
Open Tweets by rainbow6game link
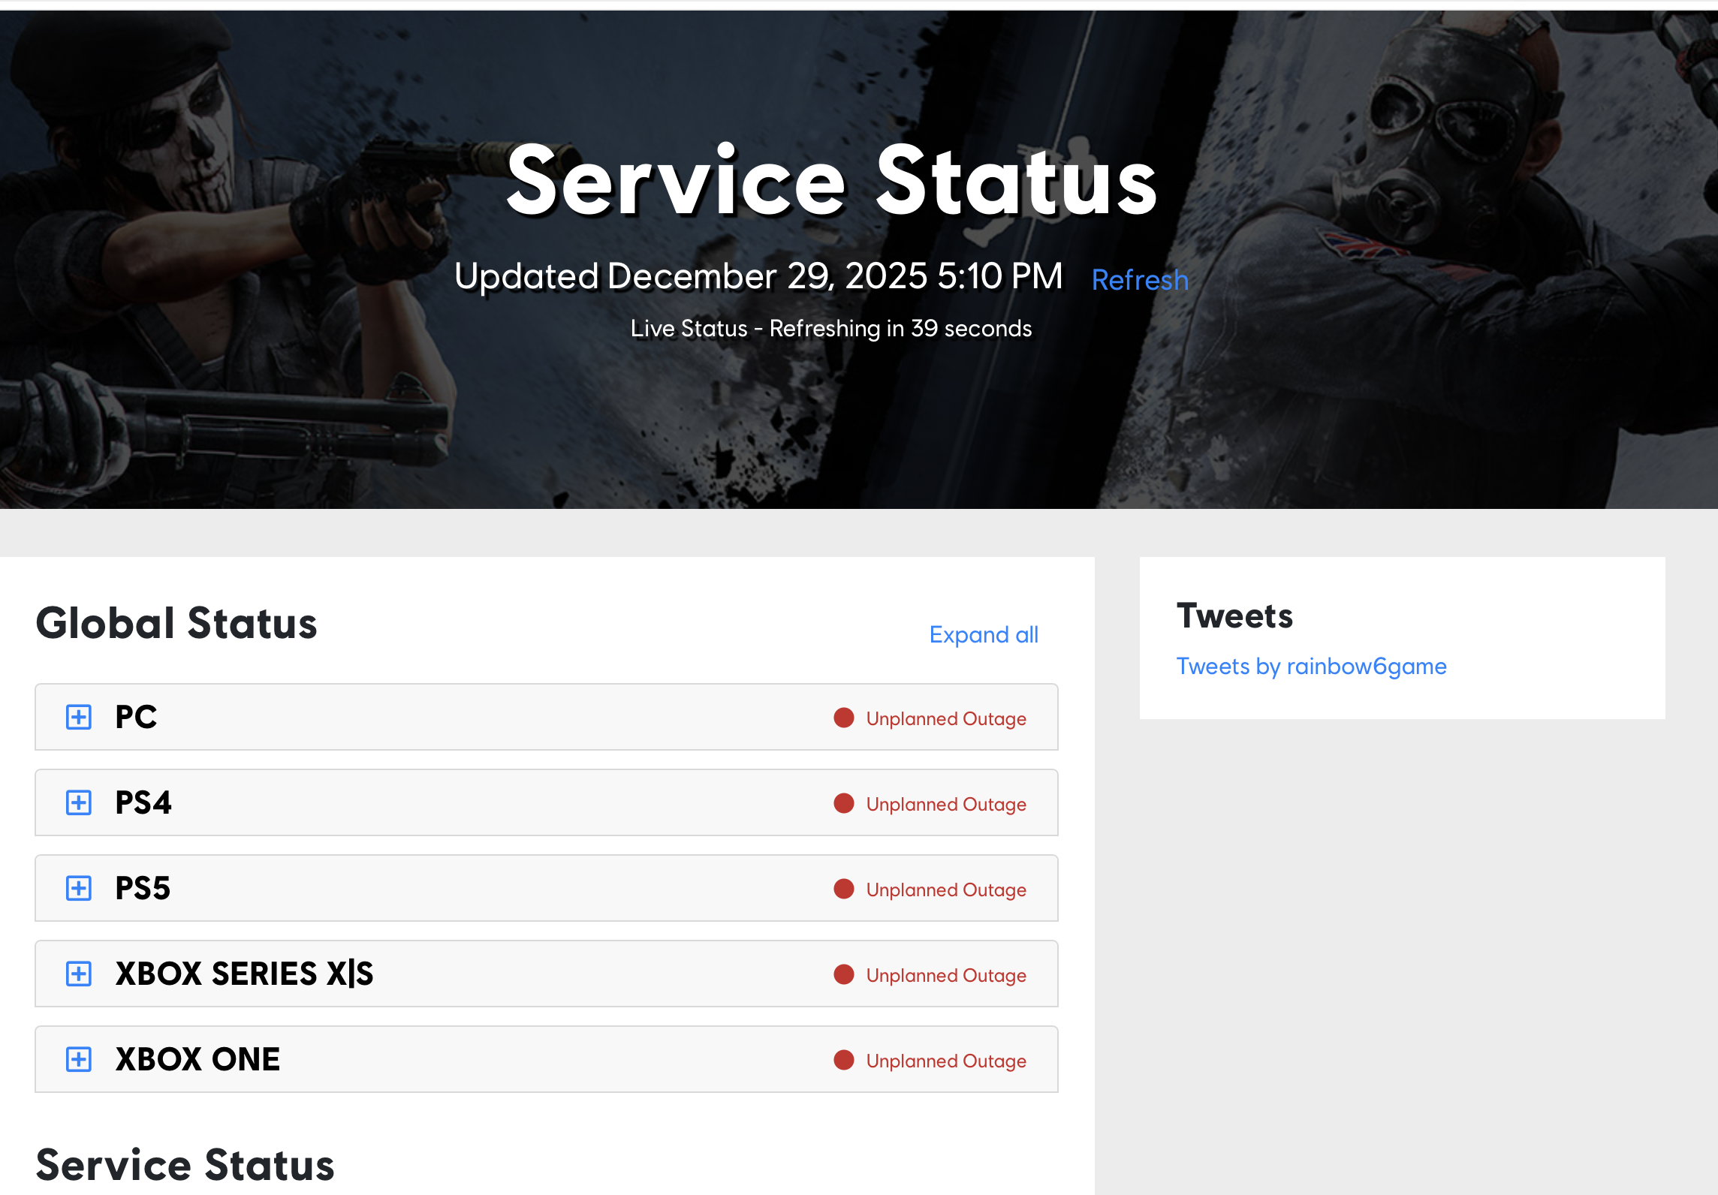coord(1310,667)
